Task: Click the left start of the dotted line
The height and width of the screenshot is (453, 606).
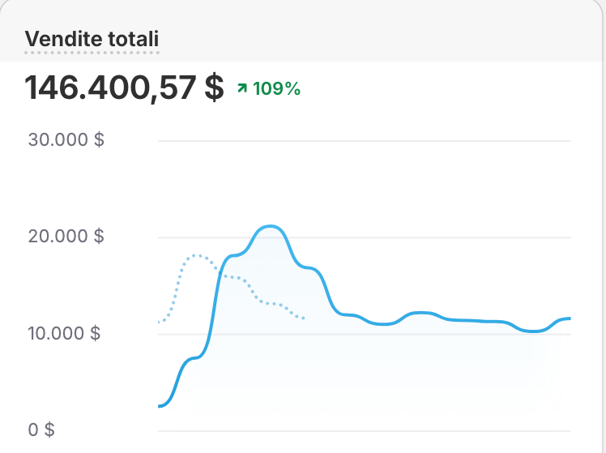Action: point(160,322)
